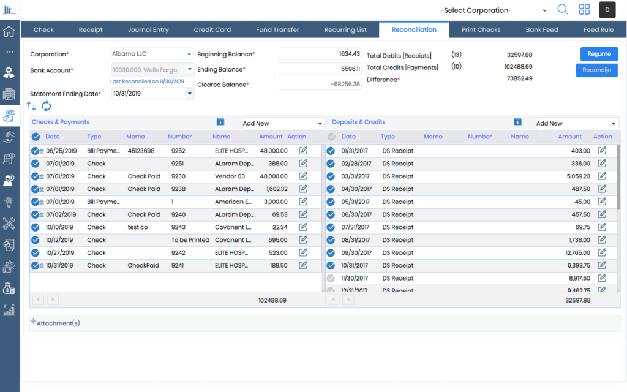This screenshot has width=627, height=392.
Task: Click the sort arrows icon above the grids
Action: (32, 105)
